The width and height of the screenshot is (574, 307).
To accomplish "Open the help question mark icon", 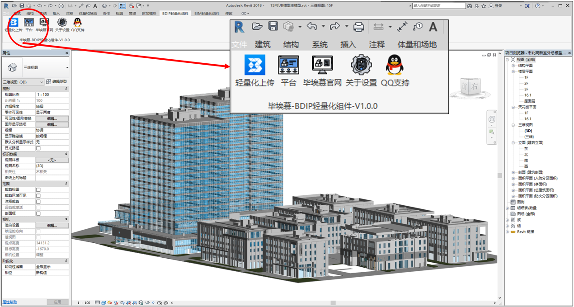I will [538, 6].
